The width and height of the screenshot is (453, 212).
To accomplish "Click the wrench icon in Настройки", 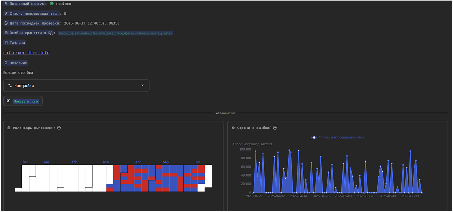I will 10,86.
